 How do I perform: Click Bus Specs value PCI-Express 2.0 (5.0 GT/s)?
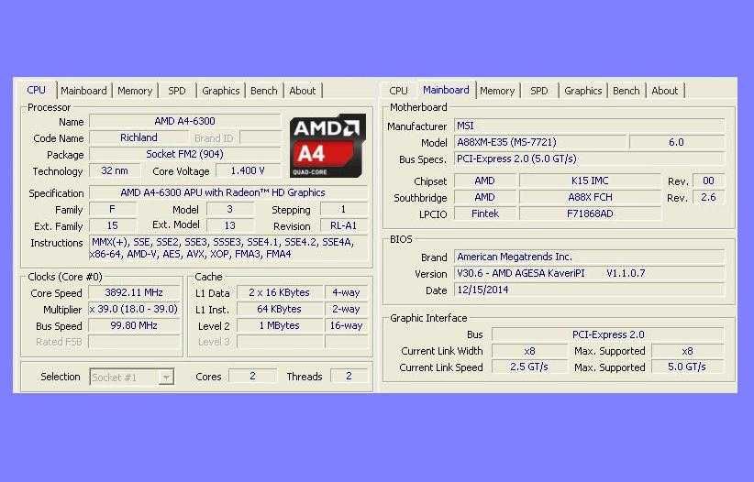589,159
